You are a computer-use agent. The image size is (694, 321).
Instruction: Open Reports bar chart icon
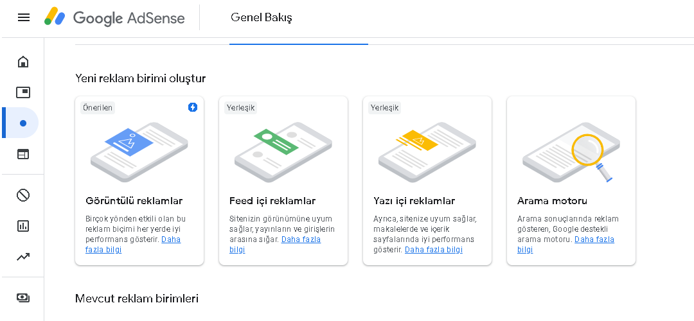tap(23, 226)
